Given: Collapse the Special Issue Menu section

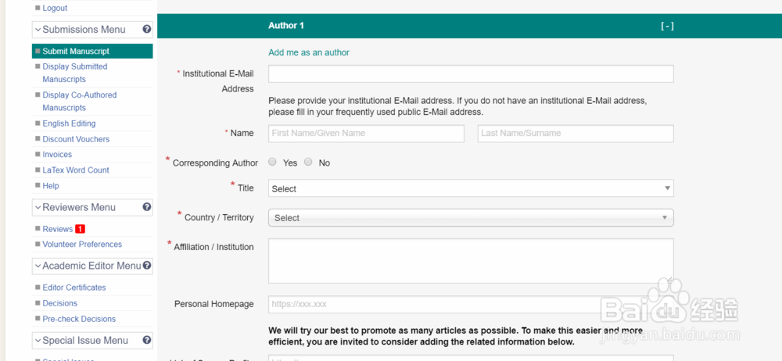Looking at the screenshot, I should (38, 341).
